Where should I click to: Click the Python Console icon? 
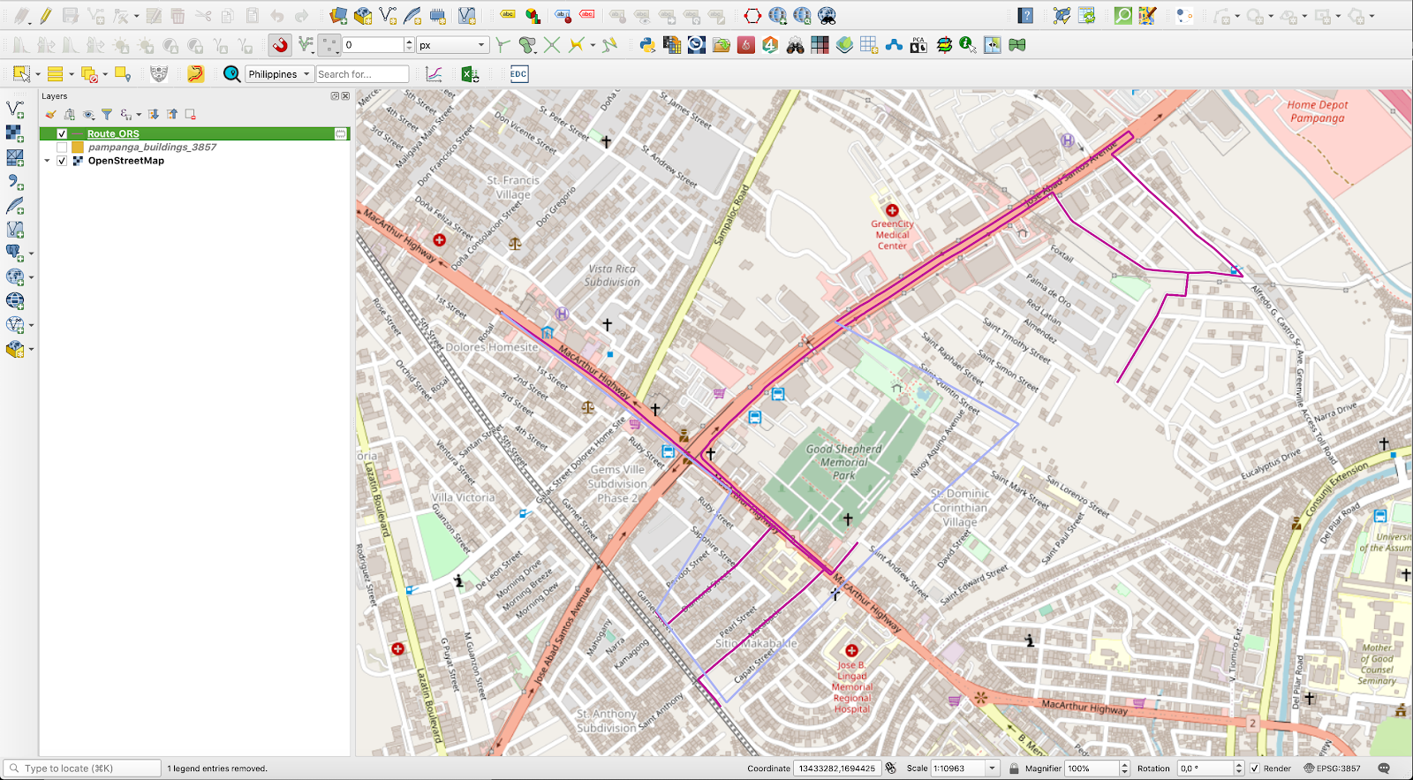(647, 45)
